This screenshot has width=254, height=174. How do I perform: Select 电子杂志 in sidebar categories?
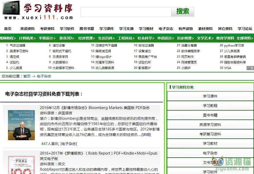pos(210,153)
